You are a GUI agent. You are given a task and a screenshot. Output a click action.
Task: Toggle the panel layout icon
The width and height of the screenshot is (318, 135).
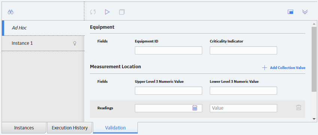coord(290,12)
